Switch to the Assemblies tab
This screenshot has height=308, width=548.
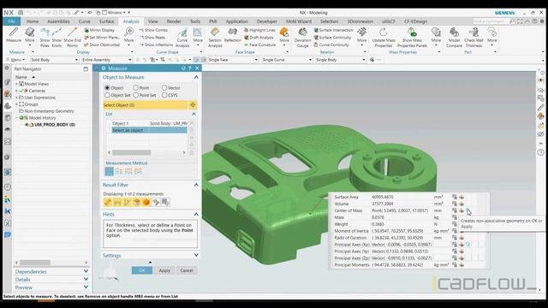[x=58, y=21]
